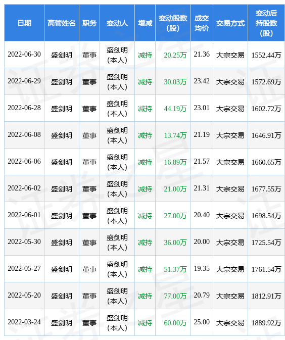
Task: Click the 交易方式 column header
Action: click(230, 23)
